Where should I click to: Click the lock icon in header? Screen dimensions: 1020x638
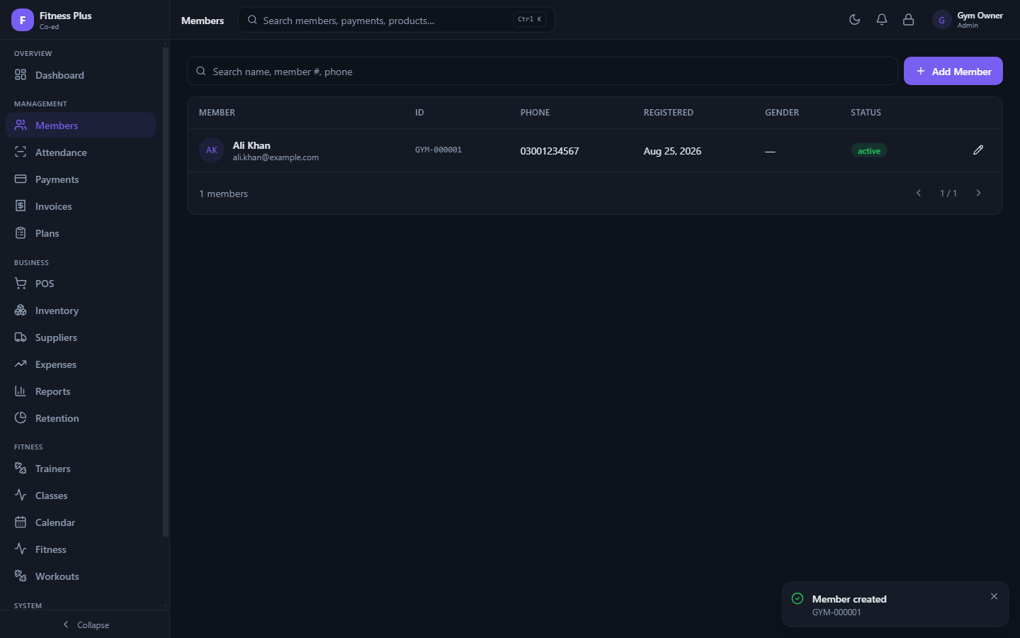click(x=908, y=20)
